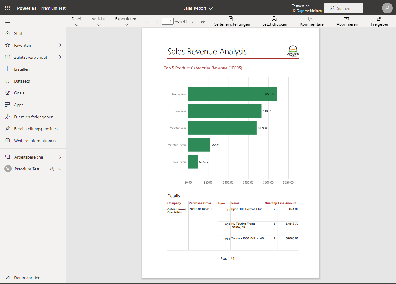
Task: Open Kommentare comments icon
Action: click(x=311, y=19)
